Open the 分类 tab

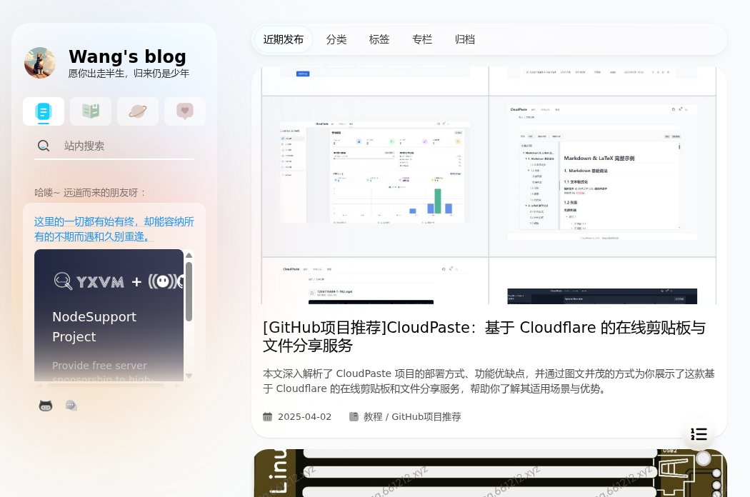pos(336,39)
